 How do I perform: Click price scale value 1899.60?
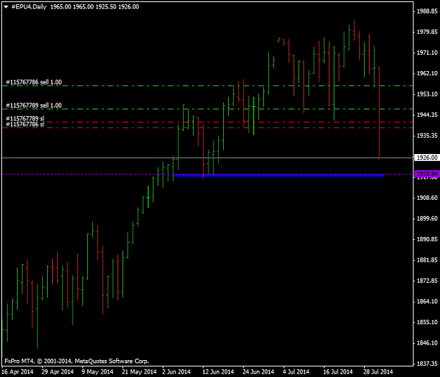click(427, 219)
